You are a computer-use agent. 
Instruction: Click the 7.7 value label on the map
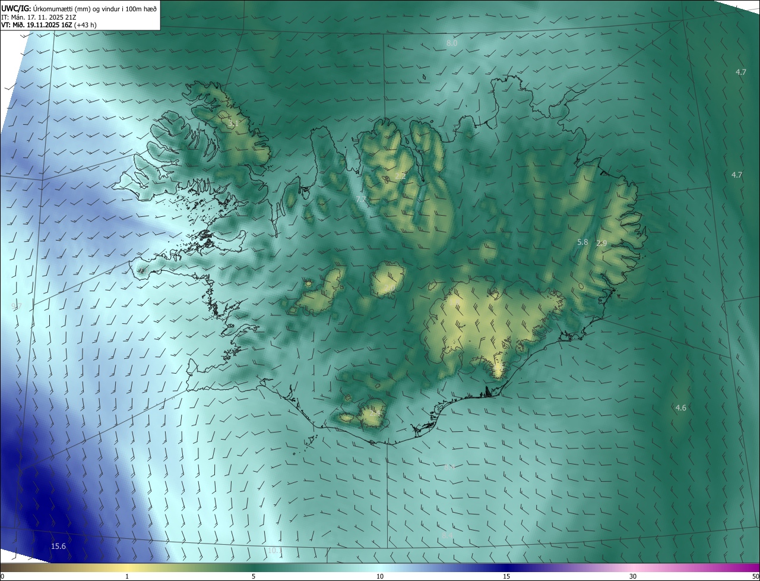pyautogui.click(x=361, y=198)
